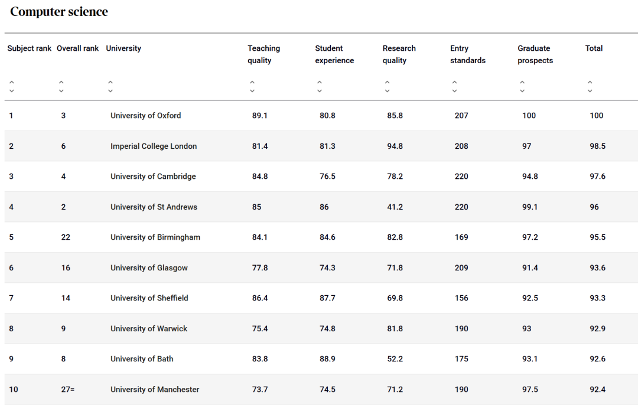Viewport: 638px width, 405px height.
Task: Open University of Birmingham row name
Action: pos(155,237)
